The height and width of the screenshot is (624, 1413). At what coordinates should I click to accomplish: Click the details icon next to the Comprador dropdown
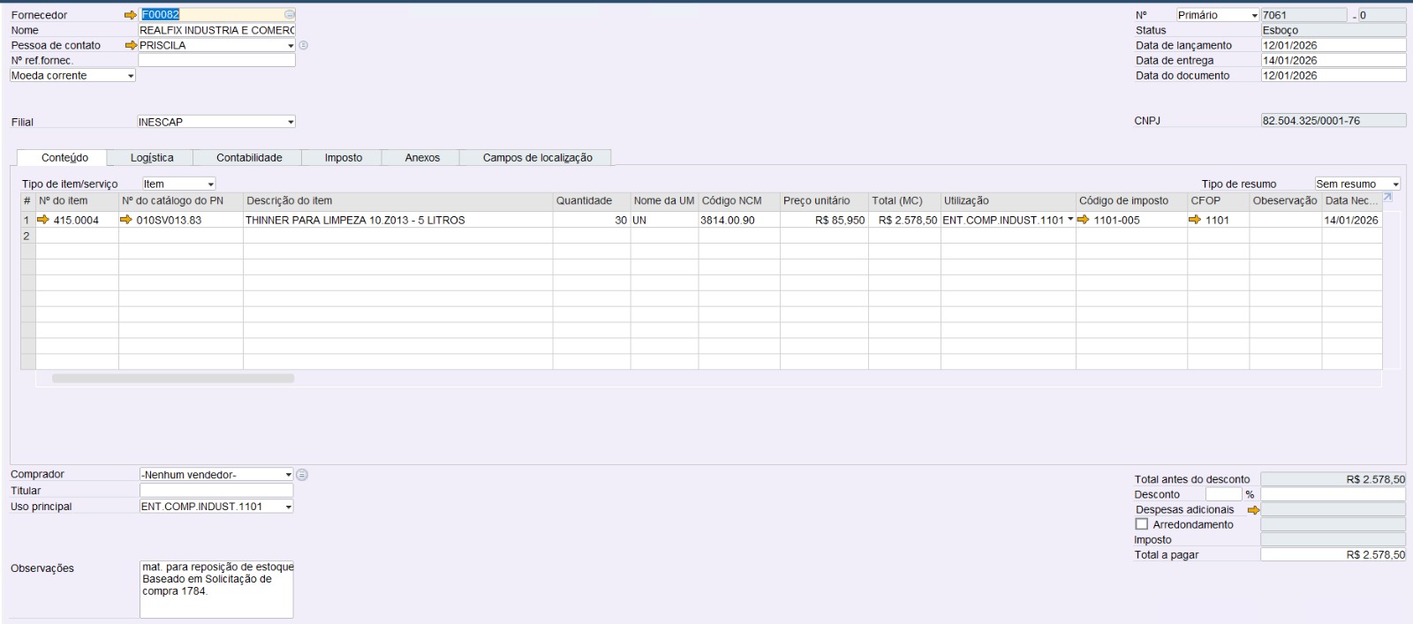[x=302, y=475]
